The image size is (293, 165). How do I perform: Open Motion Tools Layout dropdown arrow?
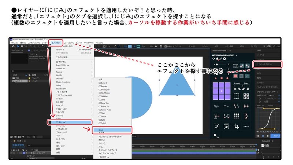click(x=236, y=55)
